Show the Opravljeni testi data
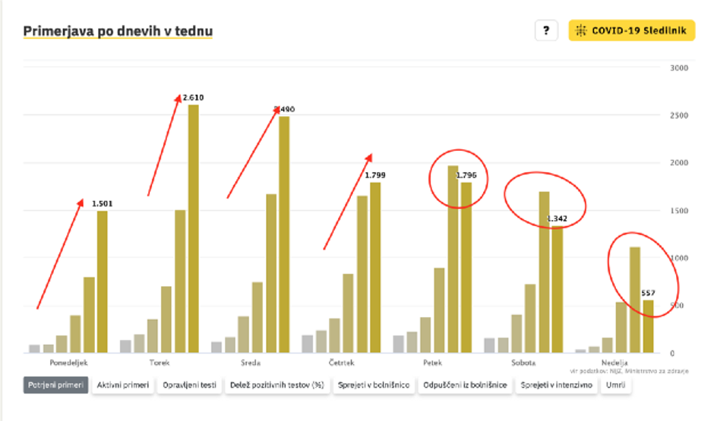The height and width of the screenshot is (421, 714). [x=189, y=385]
